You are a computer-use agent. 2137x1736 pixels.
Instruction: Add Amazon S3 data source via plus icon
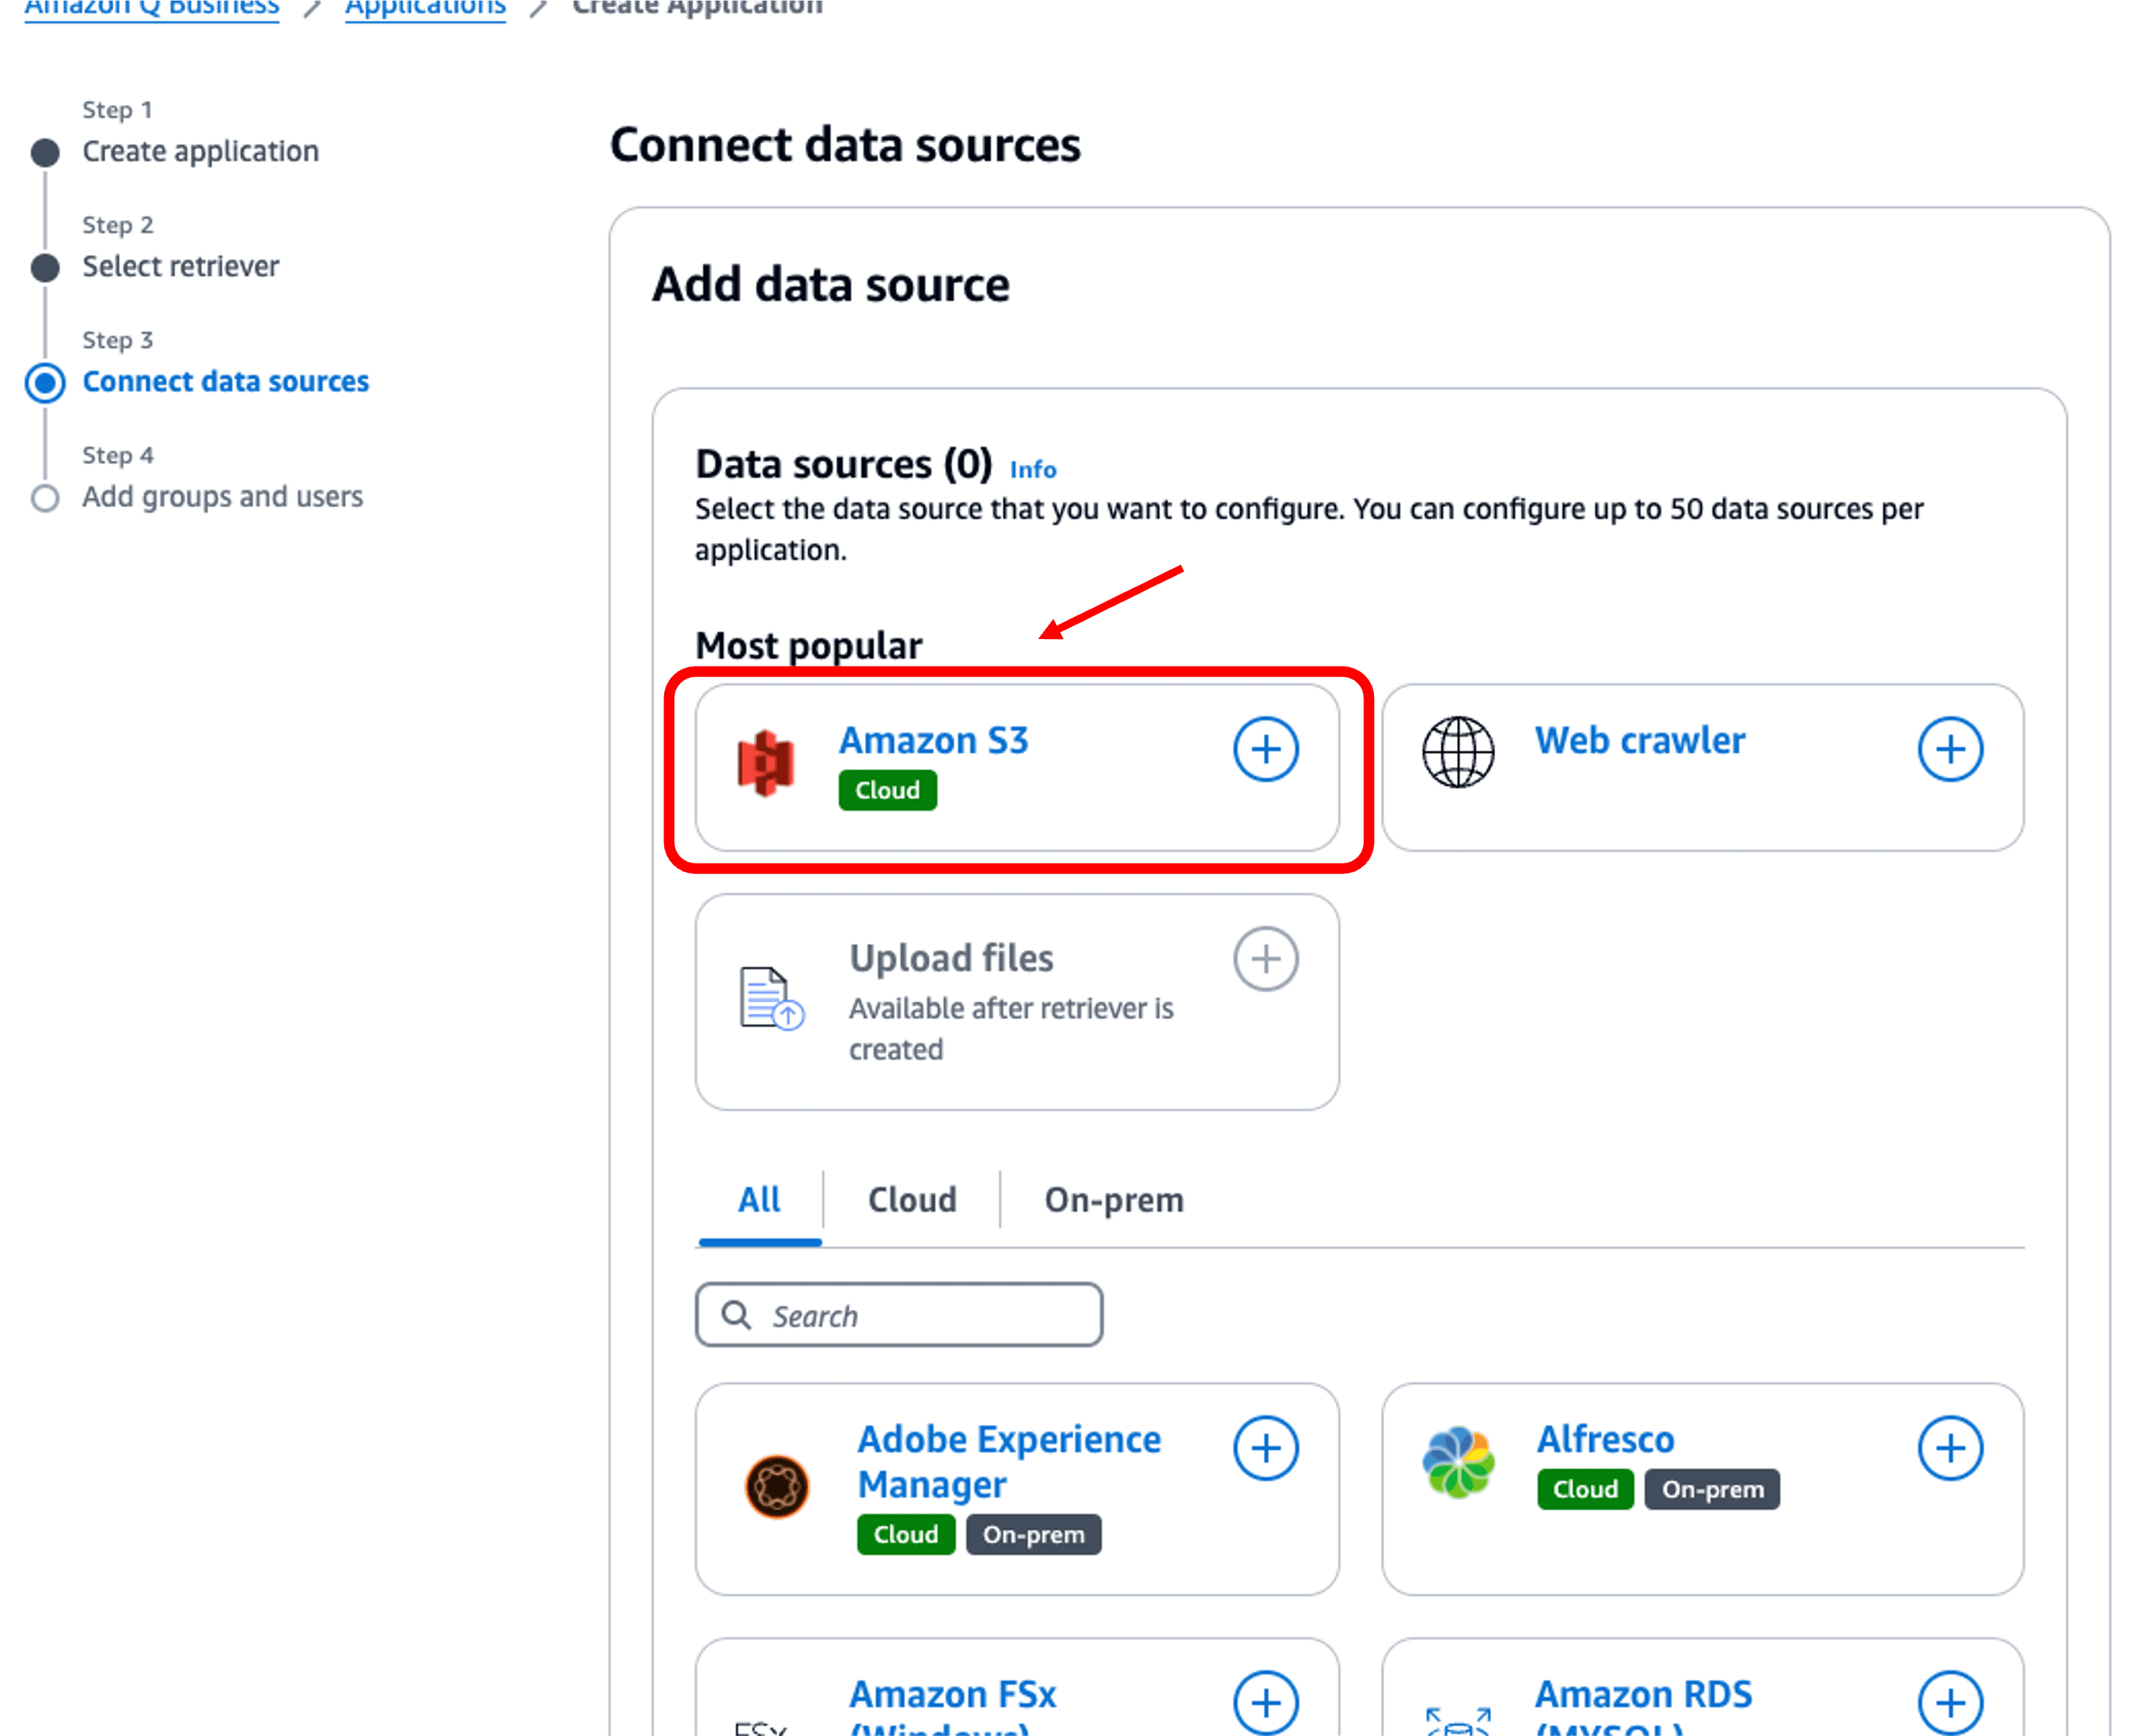point(1266,749)
